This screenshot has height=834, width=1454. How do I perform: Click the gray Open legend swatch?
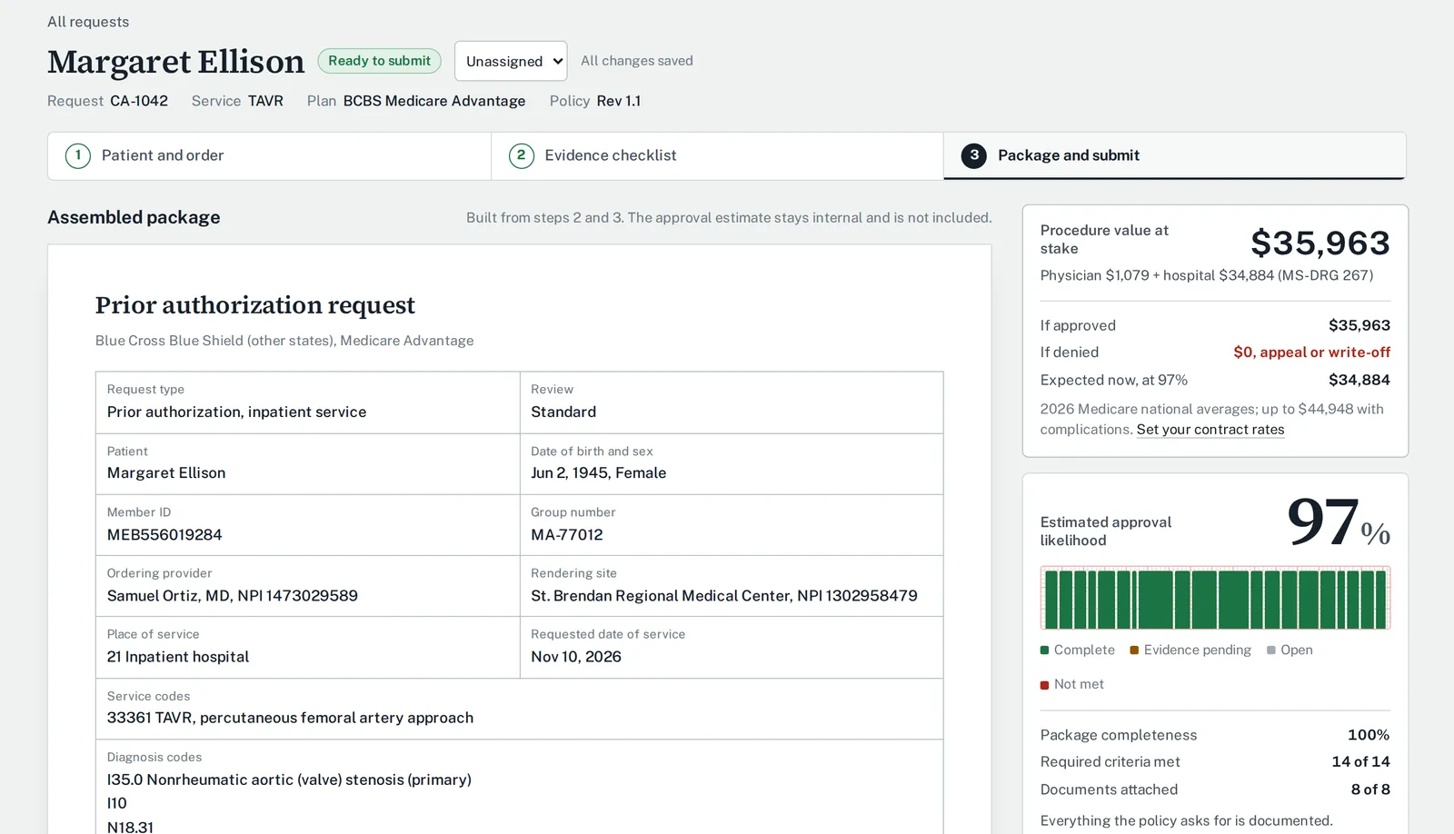tap(1271, 650)
